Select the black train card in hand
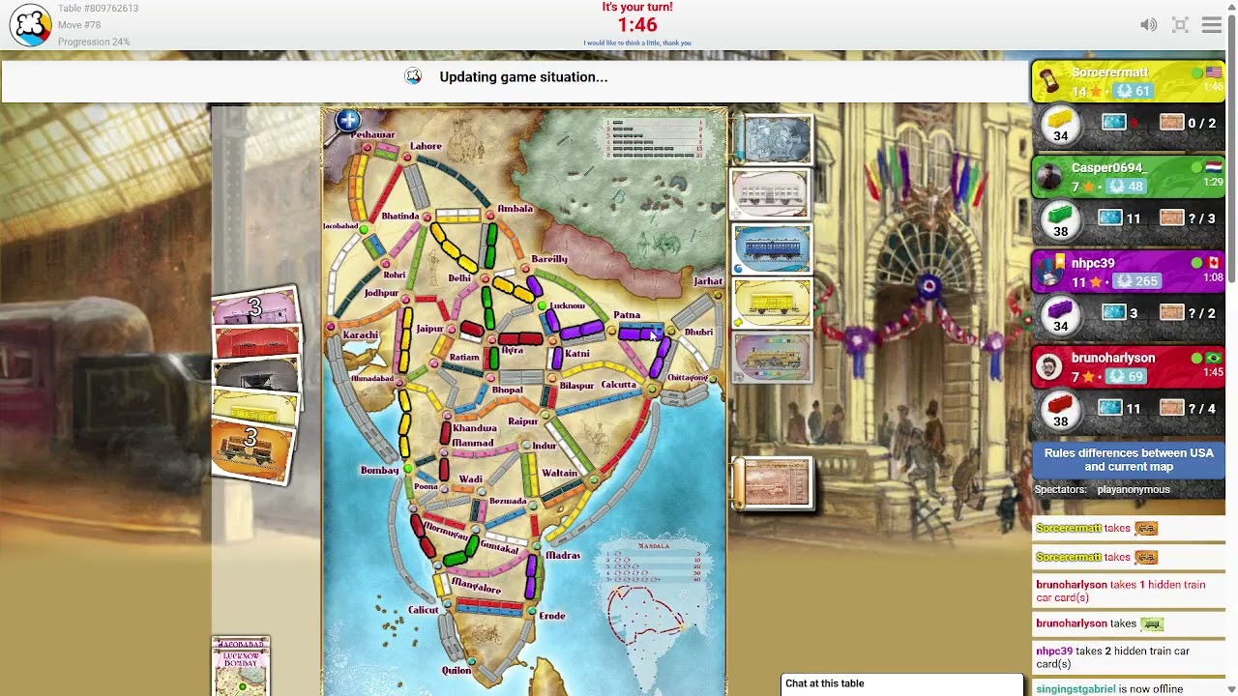This screenshot has width=1238, height=696. pyautogui.click(x=257, y=375)
